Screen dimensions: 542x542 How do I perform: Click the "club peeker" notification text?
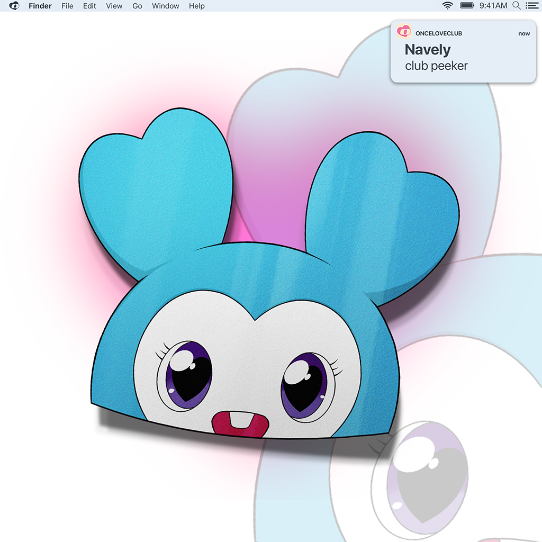click(436, 66)
